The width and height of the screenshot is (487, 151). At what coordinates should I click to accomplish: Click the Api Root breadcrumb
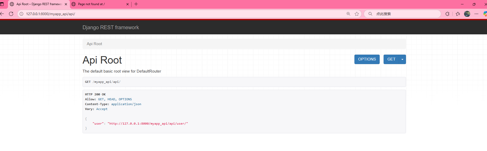click(x=94, y=44)
